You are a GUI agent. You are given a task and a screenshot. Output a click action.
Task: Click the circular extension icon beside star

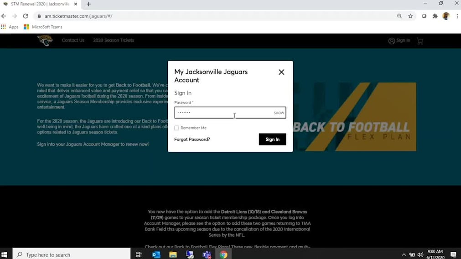click(424, 16)
